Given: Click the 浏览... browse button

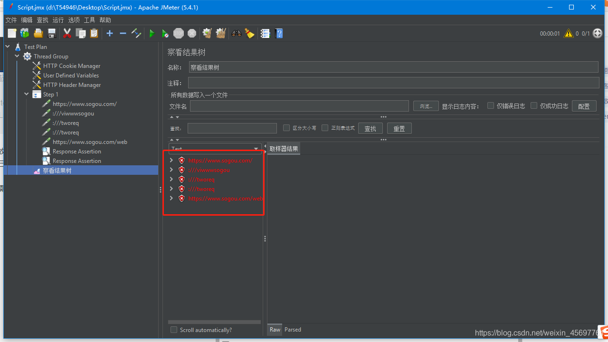Looking at the screenshot, I should coord(426,106).
